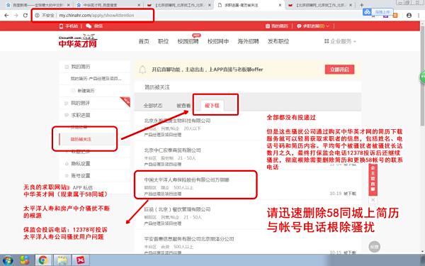
Task: Open 隐私设置 in sidebar
Action: 80,164
